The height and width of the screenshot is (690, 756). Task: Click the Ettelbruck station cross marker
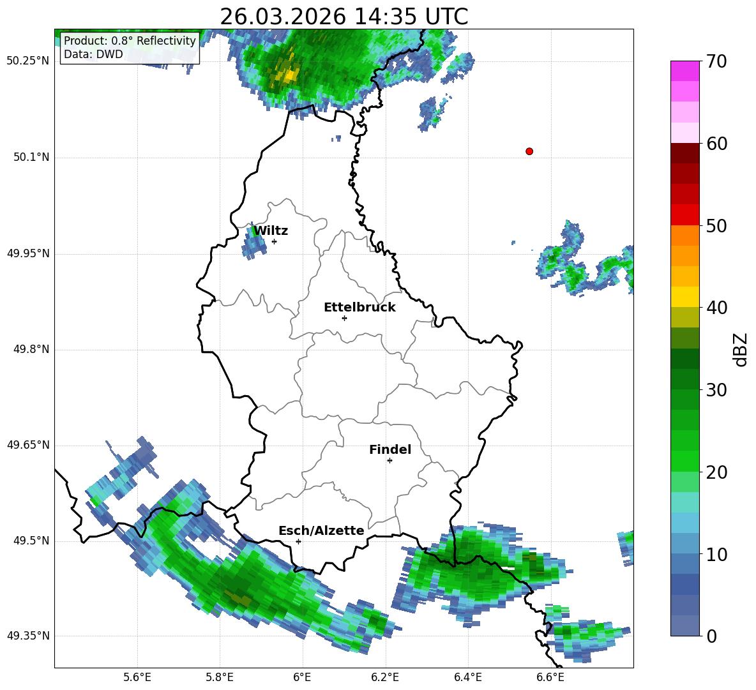(344, 318)
